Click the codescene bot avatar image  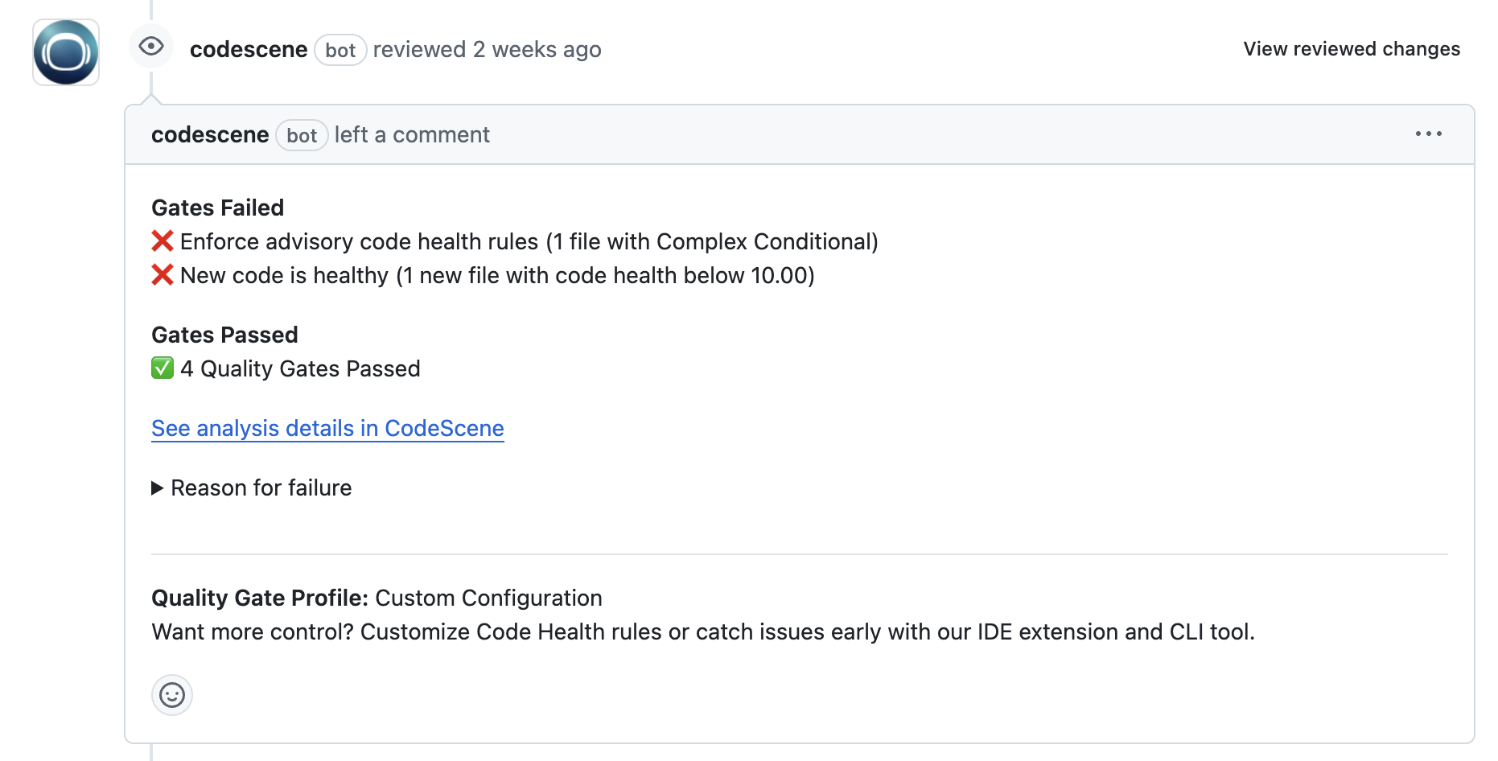click(66, 52)
